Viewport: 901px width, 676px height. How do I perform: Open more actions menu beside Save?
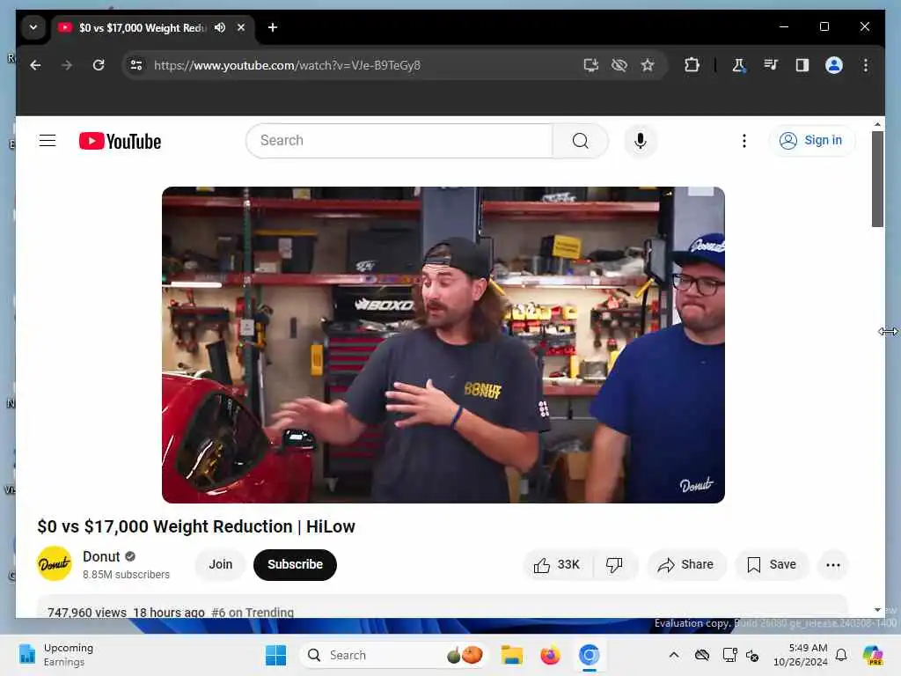tap(832, 564)
